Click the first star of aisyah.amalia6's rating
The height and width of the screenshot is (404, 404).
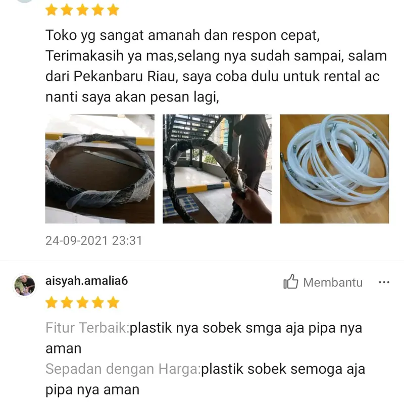point(52,302)
